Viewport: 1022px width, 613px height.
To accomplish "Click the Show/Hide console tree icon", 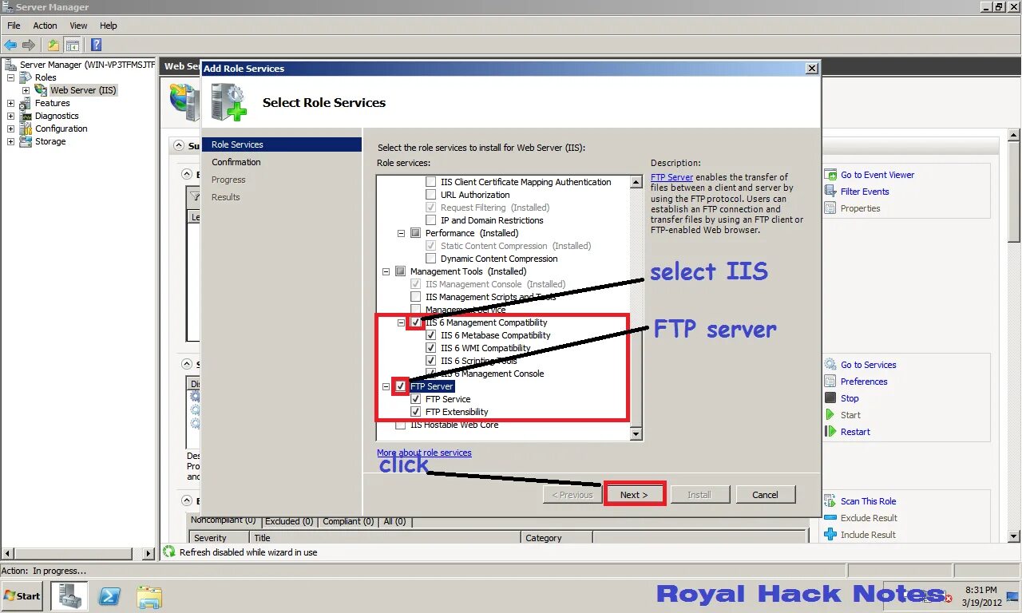I will (x=73, y=45).
